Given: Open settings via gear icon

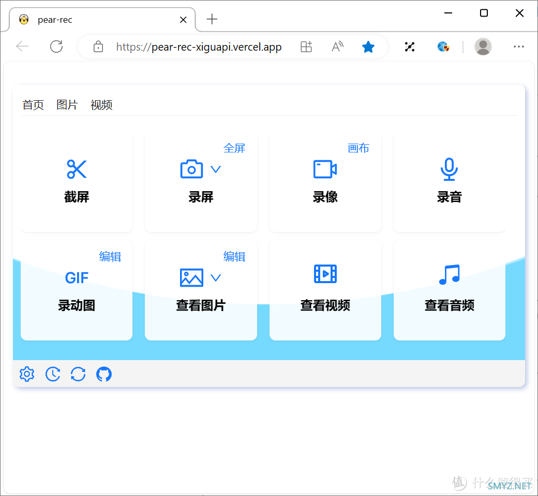Looking at the screenshot, I should (27, 374).
